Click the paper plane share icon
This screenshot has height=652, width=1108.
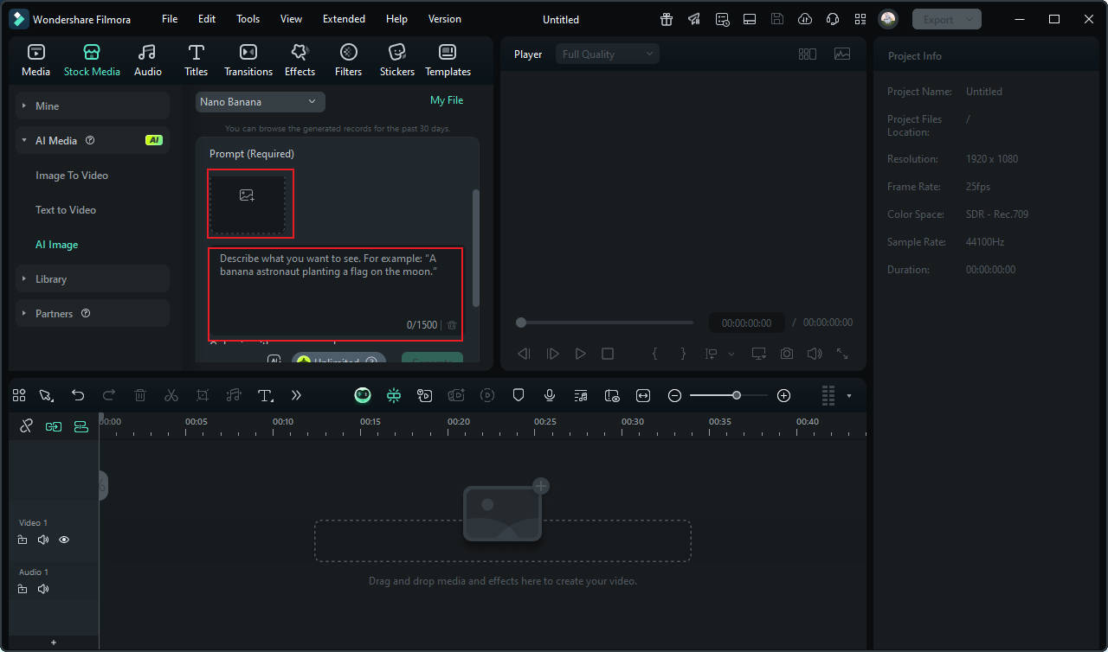(694, 19)
